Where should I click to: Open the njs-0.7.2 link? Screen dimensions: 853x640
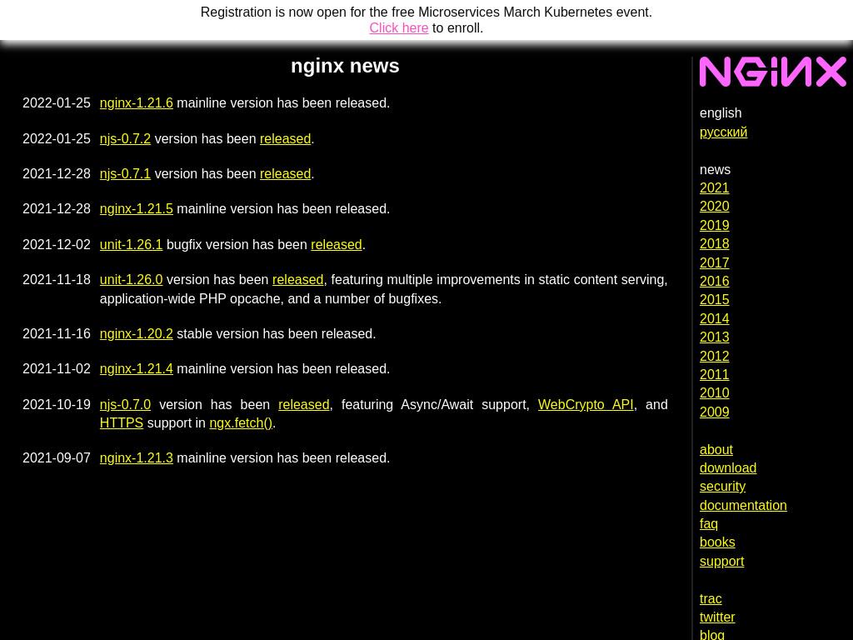pos(125,139)
